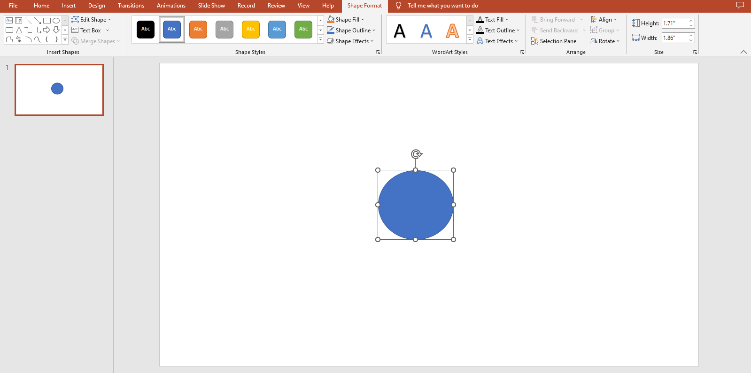Apply the black Abc shape style
The width and height of the screenshot is (751, 373).
[146, 30]
